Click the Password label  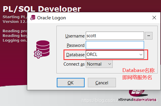coord(76,45)
